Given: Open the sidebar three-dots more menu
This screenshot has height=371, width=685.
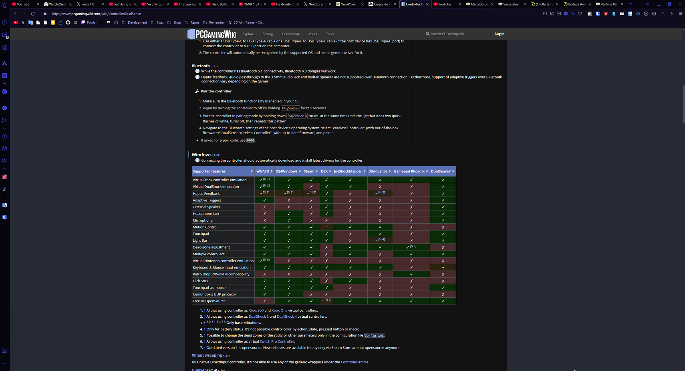Looking at the screenshot, I should [5, 364].
